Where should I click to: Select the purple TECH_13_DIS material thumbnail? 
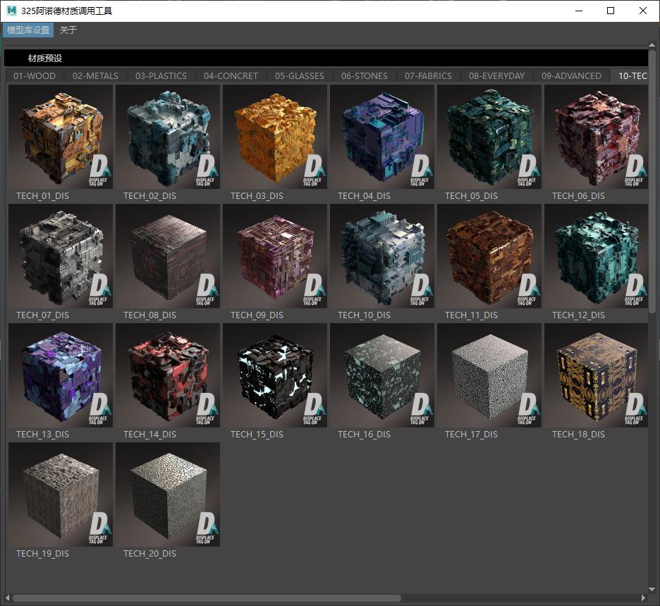coord(61,375)
